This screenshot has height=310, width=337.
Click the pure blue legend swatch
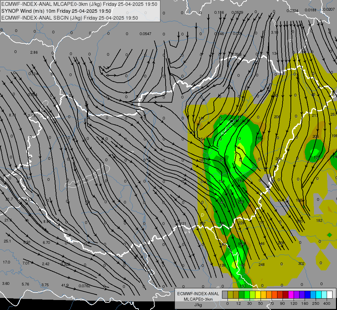(x=307, y=294)
